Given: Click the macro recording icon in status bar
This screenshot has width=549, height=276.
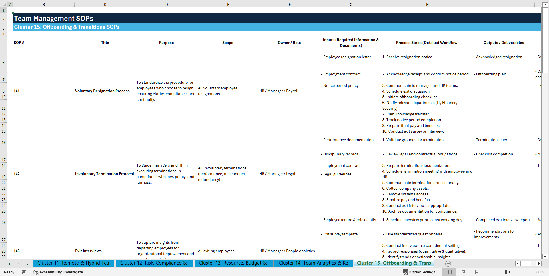Looking at the screenshot, I should [24, 272].
